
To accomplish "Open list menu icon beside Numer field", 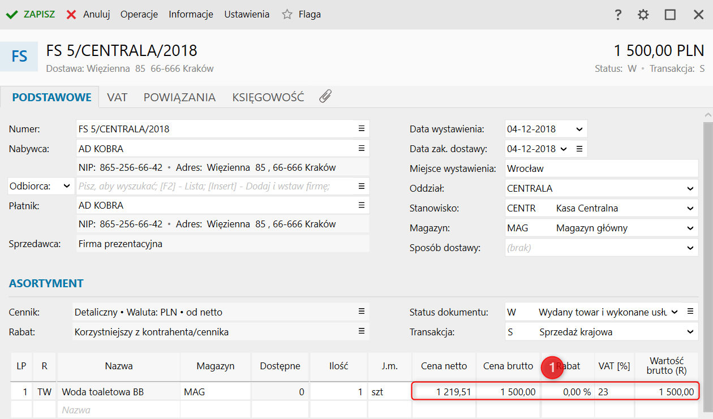I will point(362,129).
